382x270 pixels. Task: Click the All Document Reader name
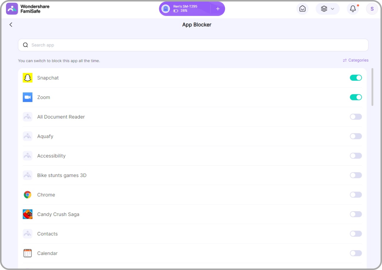pos(61,117)
